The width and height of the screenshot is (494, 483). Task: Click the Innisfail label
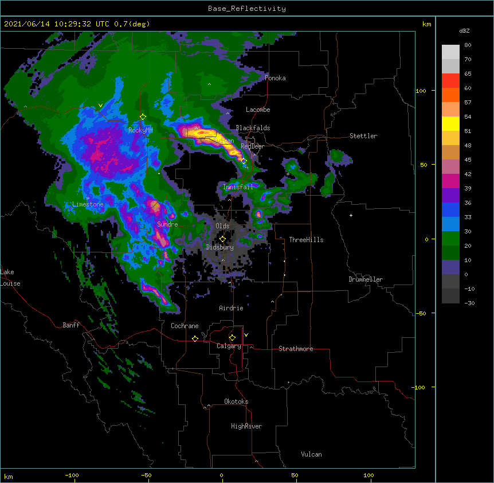[238, 187]
